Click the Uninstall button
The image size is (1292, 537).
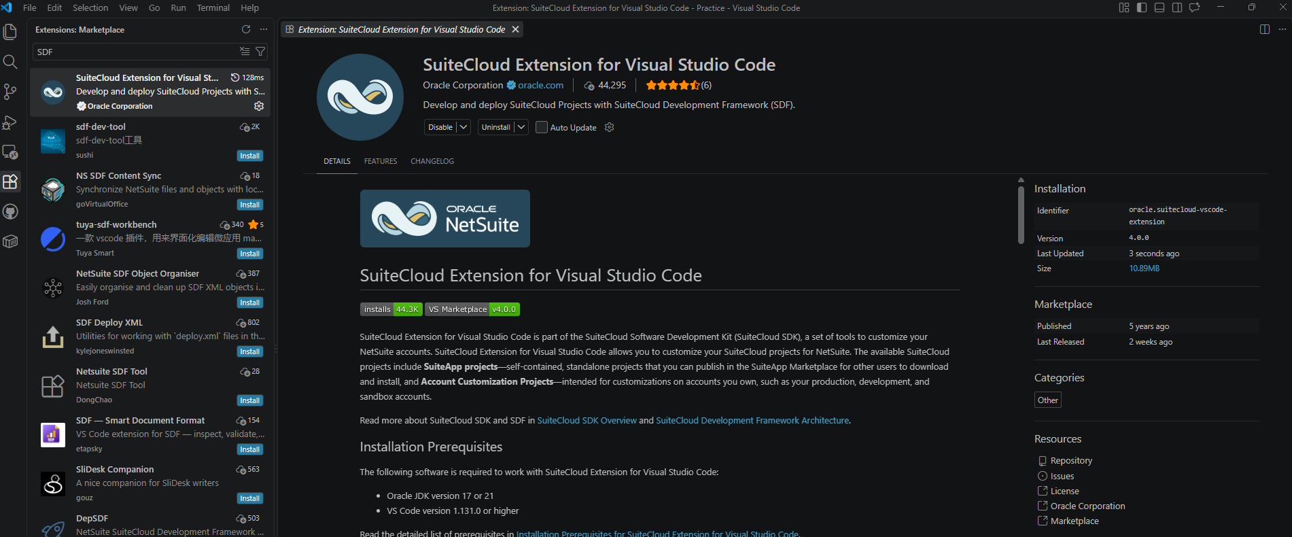(x=496, y=127)
